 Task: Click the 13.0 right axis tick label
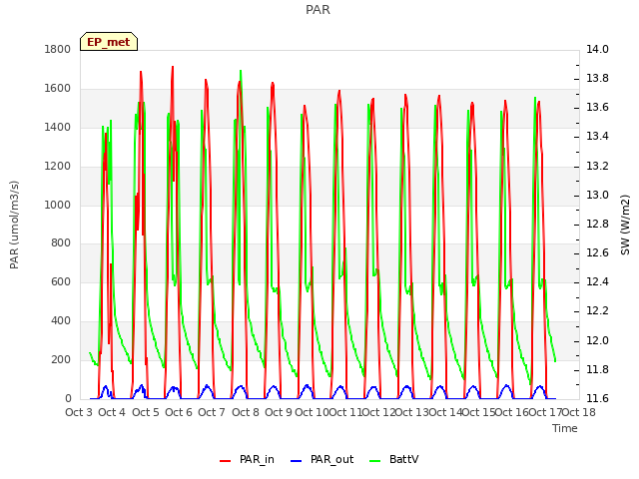pyautogui.click(x=597, y=196)
